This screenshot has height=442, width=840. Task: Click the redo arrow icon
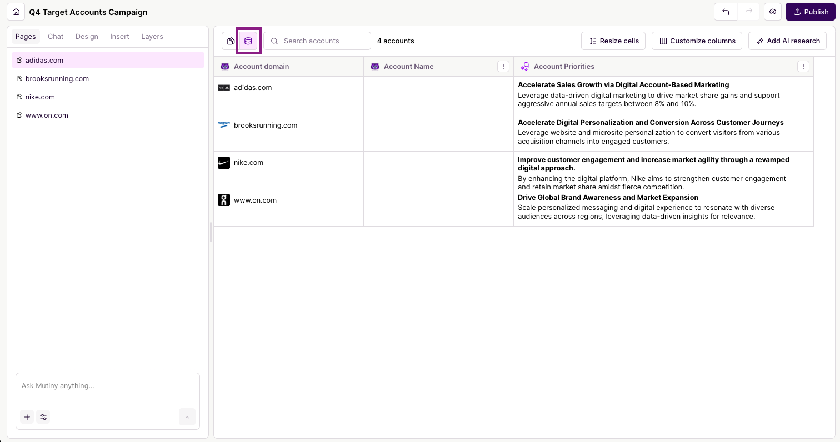point(748,12)
